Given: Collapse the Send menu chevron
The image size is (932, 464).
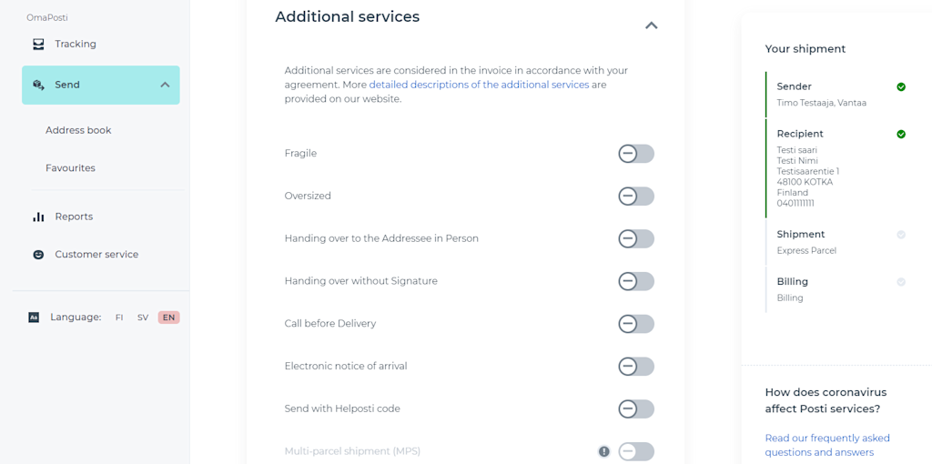Looking at the screenshot, I should [166, 85].
